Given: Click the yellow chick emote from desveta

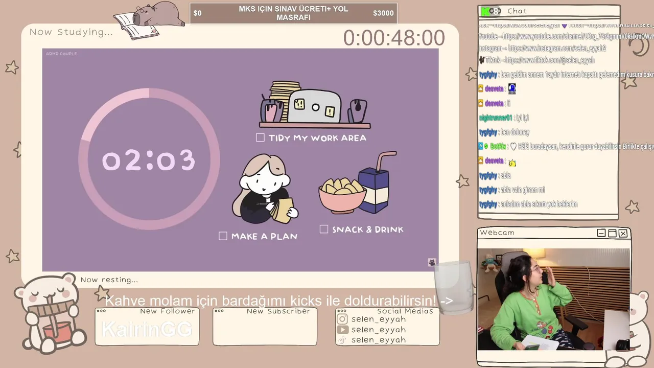Looking at the screenshot, I should pyautogui.click(x=512, y=163).
